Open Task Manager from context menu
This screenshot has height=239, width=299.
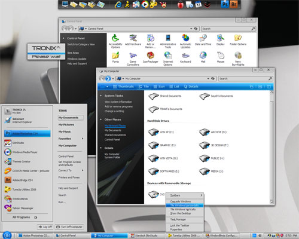pyautogui.click(x=185, y=219)
